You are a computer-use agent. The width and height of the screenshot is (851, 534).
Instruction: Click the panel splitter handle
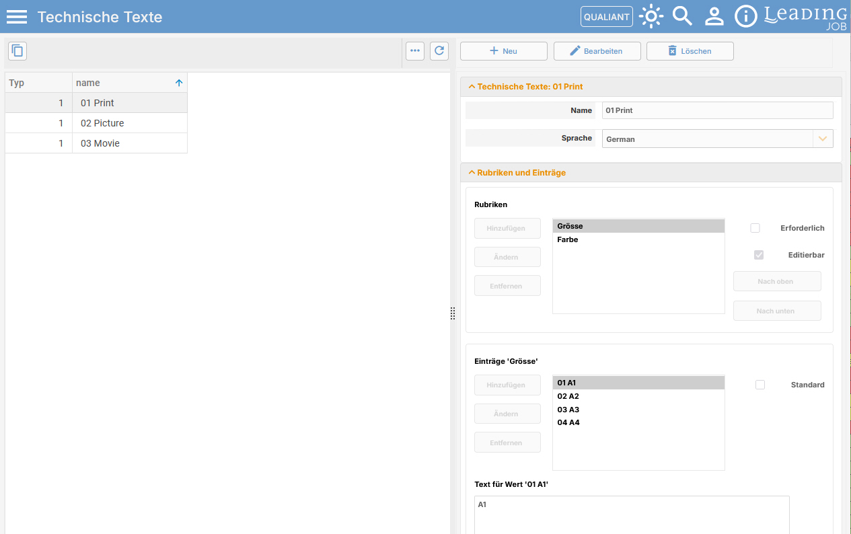(453, 313)
